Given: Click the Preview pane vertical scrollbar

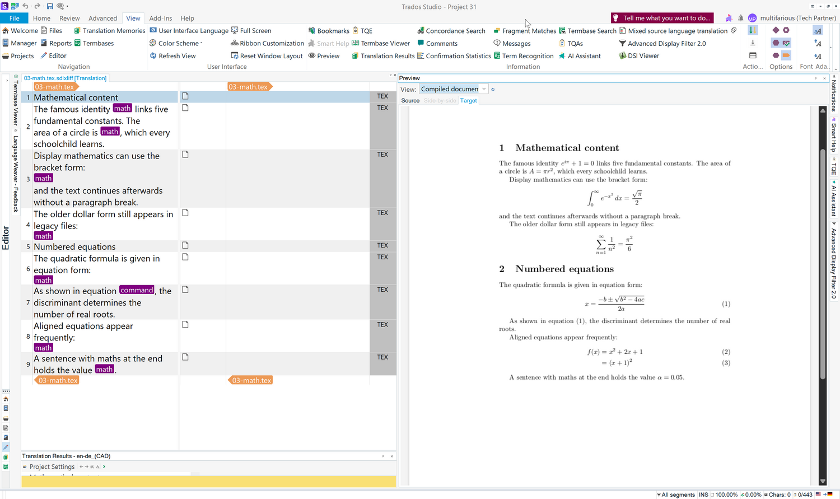Looking at the screenshot, I should (823, 263).
